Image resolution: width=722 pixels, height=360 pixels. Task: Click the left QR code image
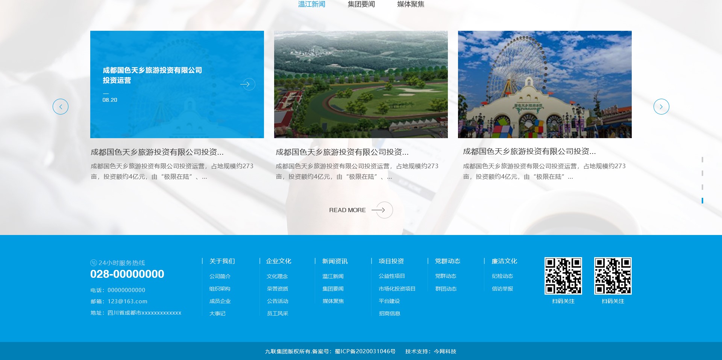(x=563, y=276)
